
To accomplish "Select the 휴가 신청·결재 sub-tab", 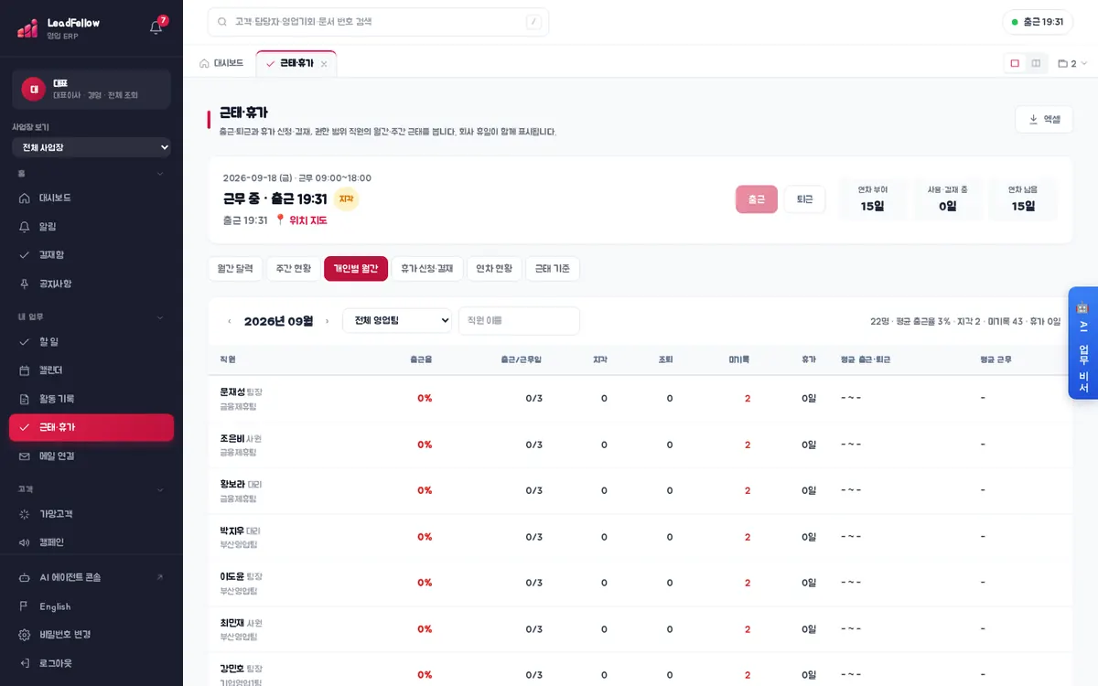I will coord(427,268).
